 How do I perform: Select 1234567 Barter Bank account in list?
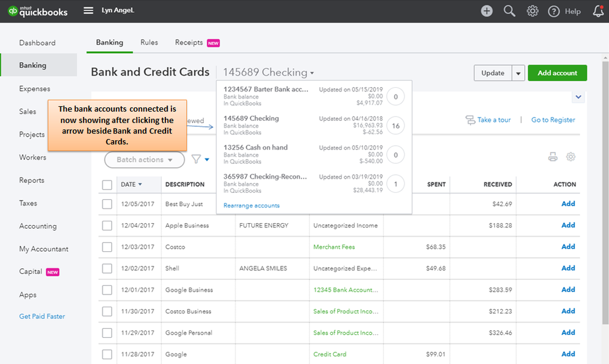[x=313, y=96]
